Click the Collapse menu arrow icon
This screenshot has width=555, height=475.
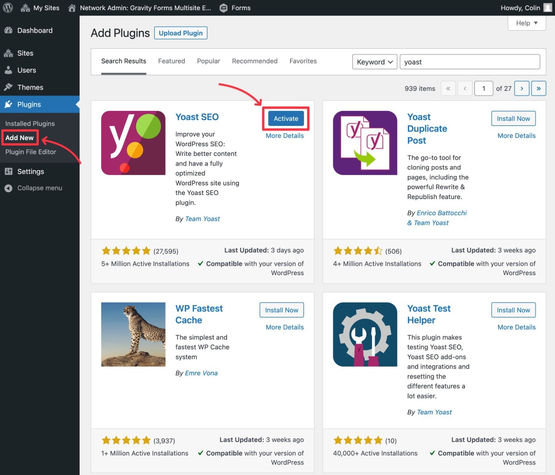point(9,188)
